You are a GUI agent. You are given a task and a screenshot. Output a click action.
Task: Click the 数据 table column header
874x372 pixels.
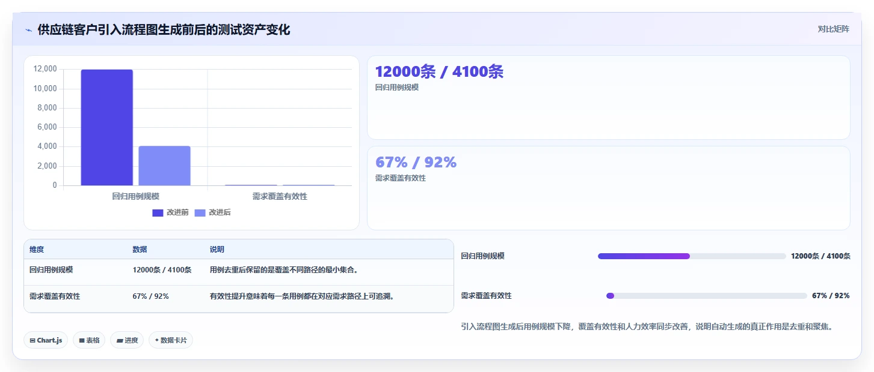[x=140, y=250]
